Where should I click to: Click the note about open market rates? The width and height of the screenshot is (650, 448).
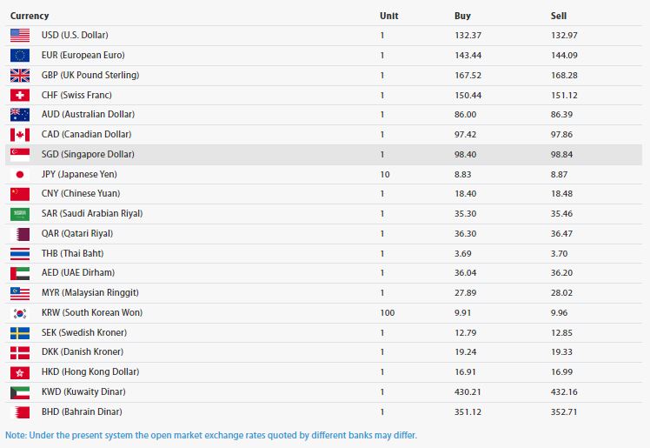pyautogui.click(x=211, y=434)
